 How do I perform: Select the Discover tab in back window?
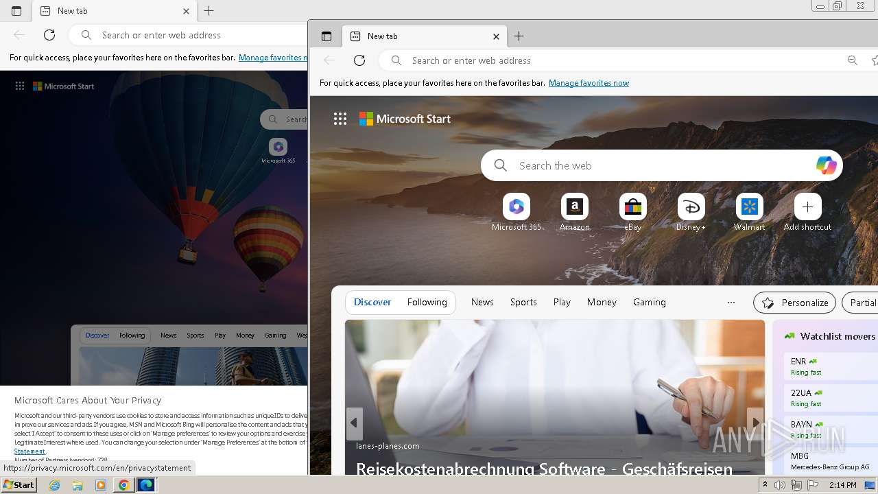pos(97,336)
